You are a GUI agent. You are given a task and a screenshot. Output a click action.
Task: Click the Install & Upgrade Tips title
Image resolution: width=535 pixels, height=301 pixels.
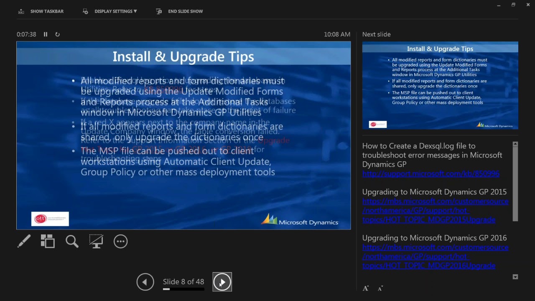pyautogui.click(x=183, y=56)
